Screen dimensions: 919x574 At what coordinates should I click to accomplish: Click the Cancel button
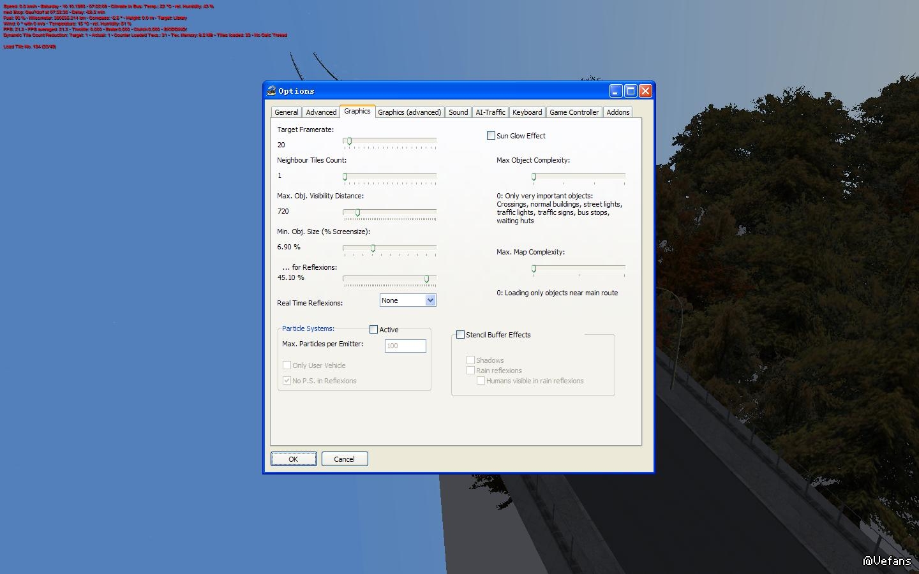click(344, 459)
